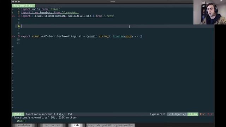This screenshot has width=226, height=127.
Task: Click line number 11 in the gutter
Action: (x=18, y=43)
